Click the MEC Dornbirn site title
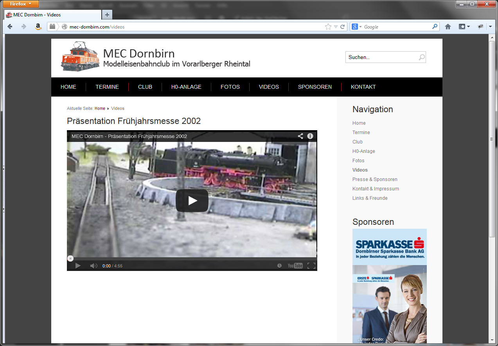The image size is (498, 346). click(139, 53)
